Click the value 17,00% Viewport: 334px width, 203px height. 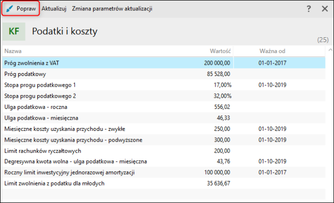(x=222, y=85)
